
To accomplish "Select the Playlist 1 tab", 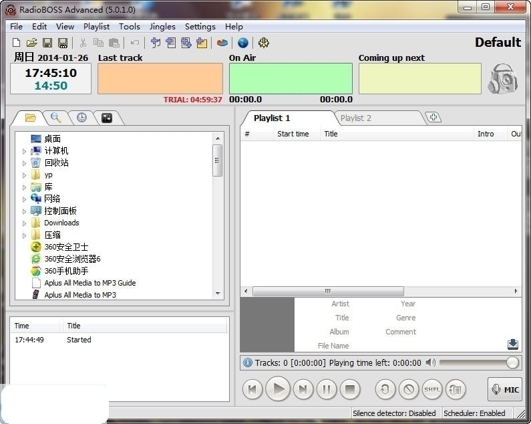I will [x=272, y=118].
